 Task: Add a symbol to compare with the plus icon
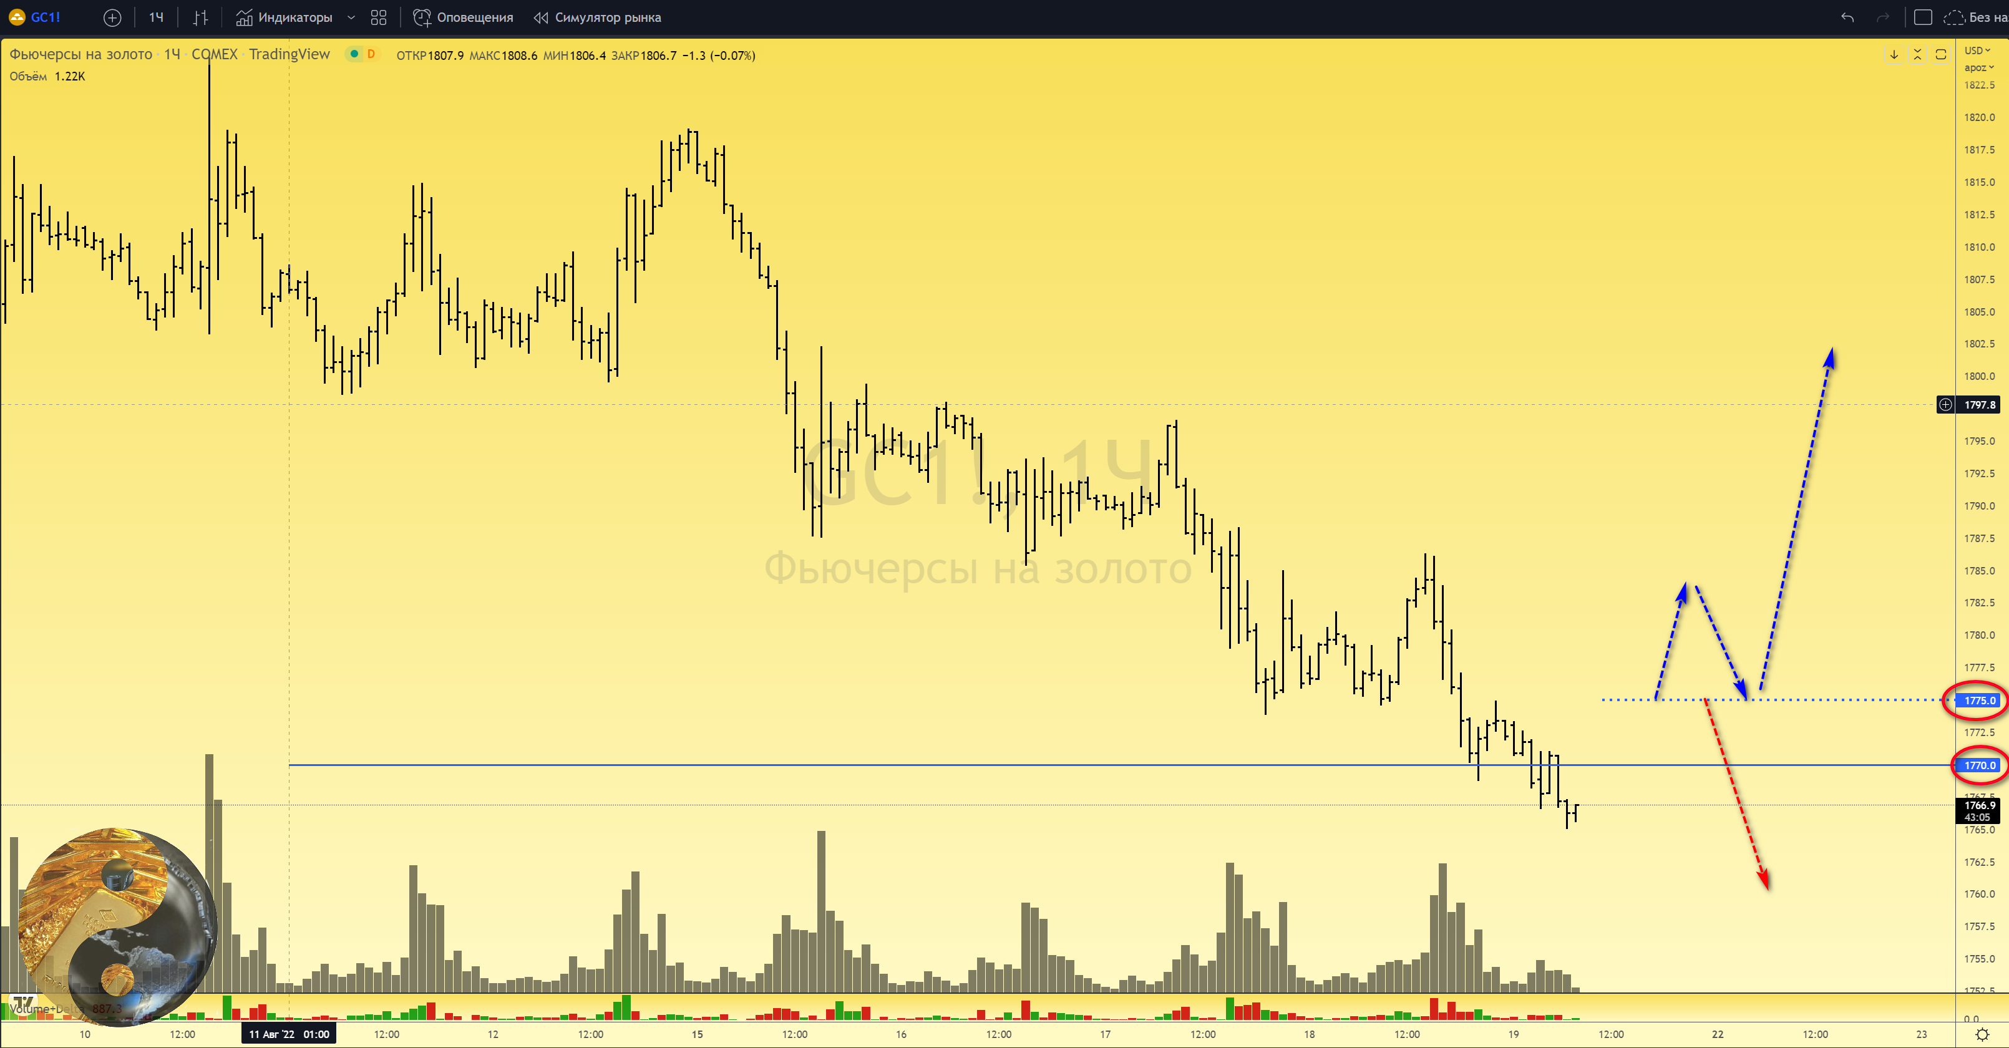pos(112,17)
